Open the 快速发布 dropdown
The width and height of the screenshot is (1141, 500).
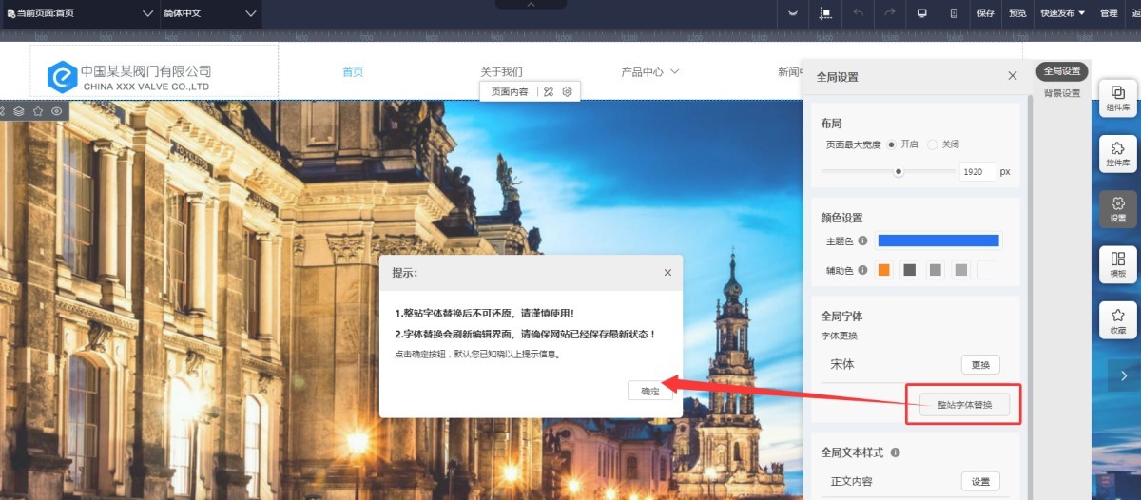(1062, 13)
